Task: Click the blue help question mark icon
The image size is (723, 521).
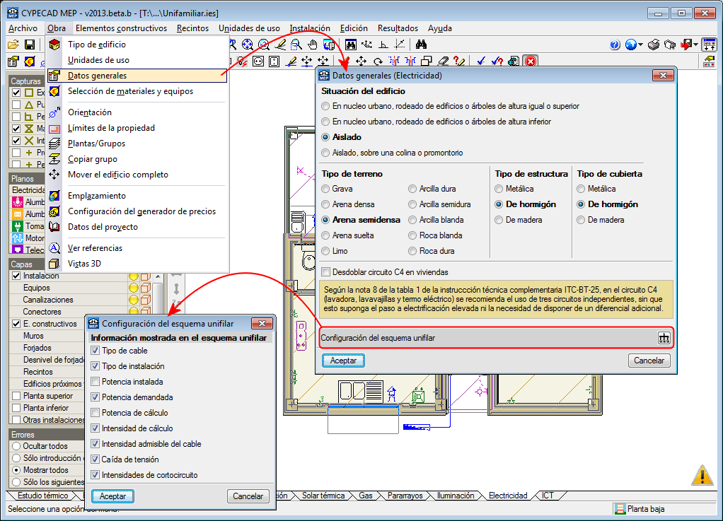Action: click(x=615, y=45)
